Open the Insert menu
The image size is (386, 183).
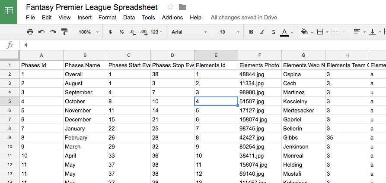click(x=85, y=17)
